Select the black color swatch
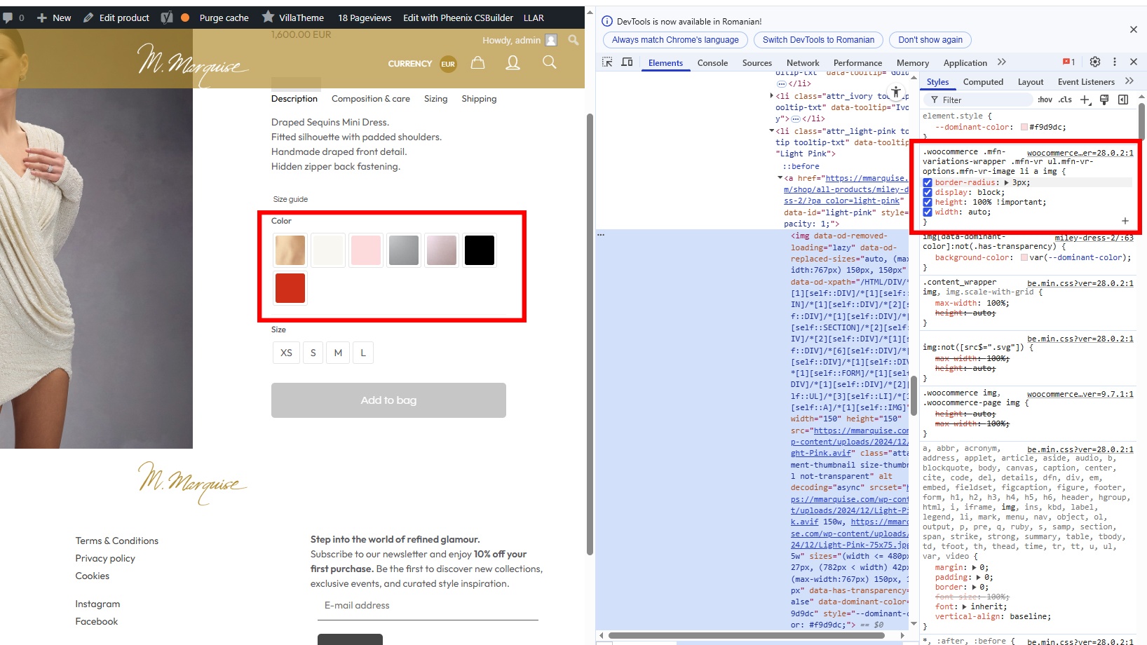 coord(480,250)
